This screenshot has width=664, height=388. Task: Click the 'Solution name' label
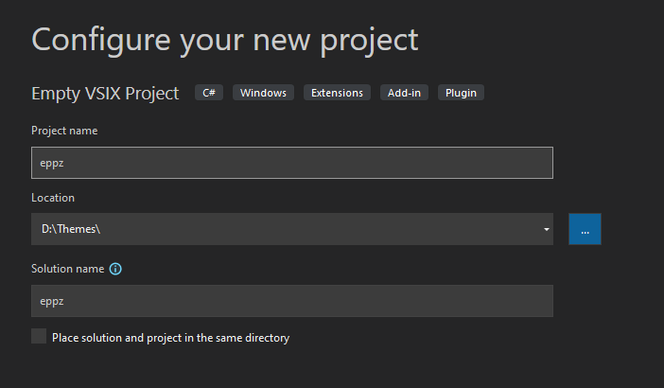[x=67, y=269]
